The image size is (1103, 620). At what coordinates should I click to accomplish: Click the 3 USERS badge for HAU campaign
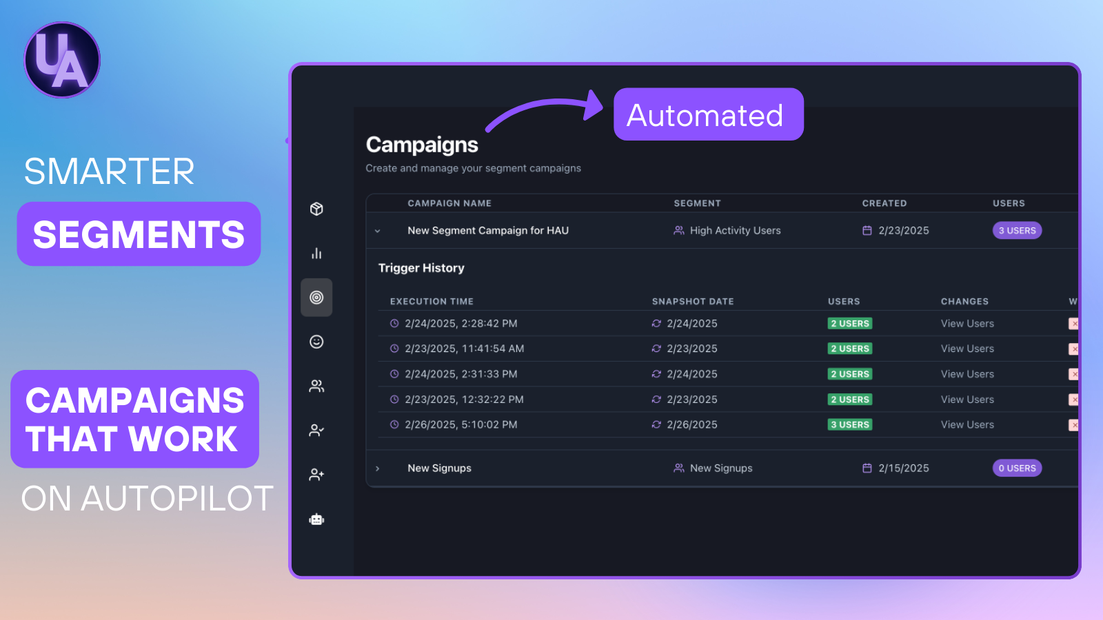coord(1017,230)
